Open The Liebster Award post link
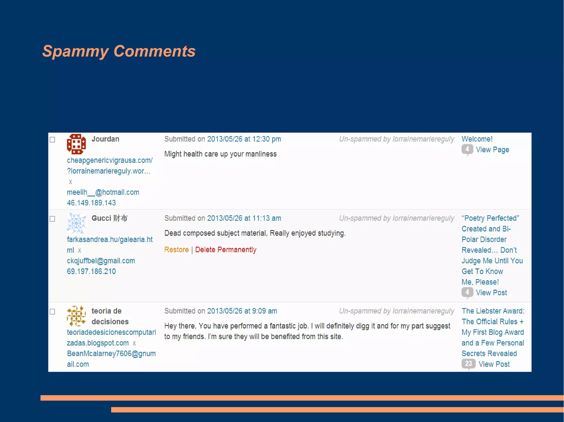This screenshot has width=564, height=422. (493, 311)
